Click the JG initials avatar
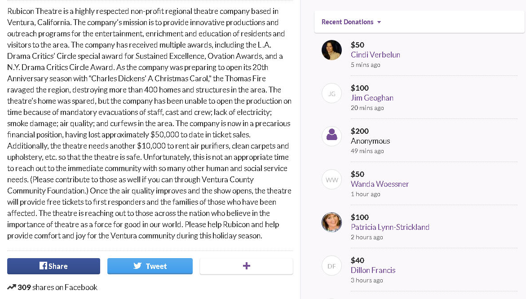The image size is (526, 299). coord(332,93)
